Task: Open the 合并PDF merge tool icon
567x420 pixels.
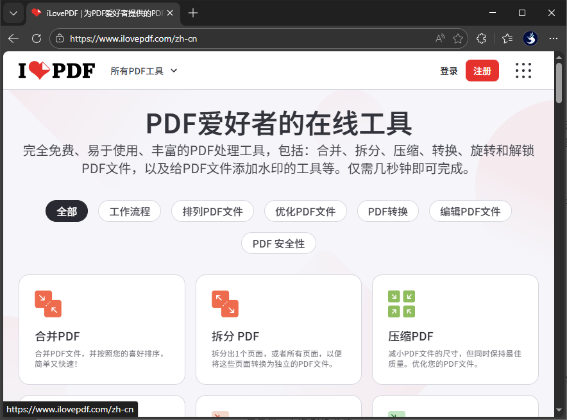Action: (x=47, y=305)
